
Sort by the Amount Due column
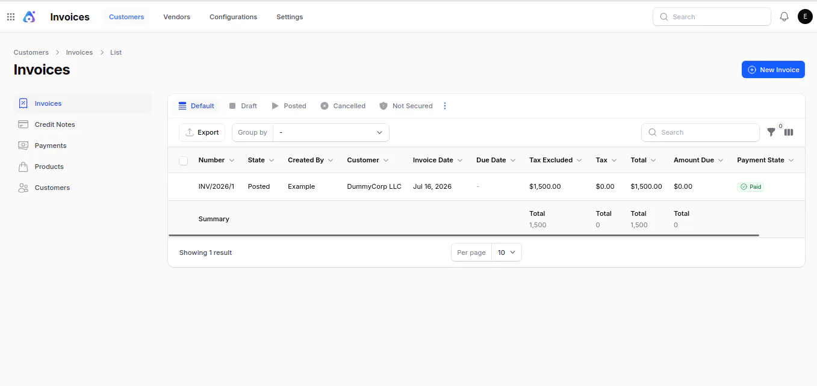(x=698, y=160)
